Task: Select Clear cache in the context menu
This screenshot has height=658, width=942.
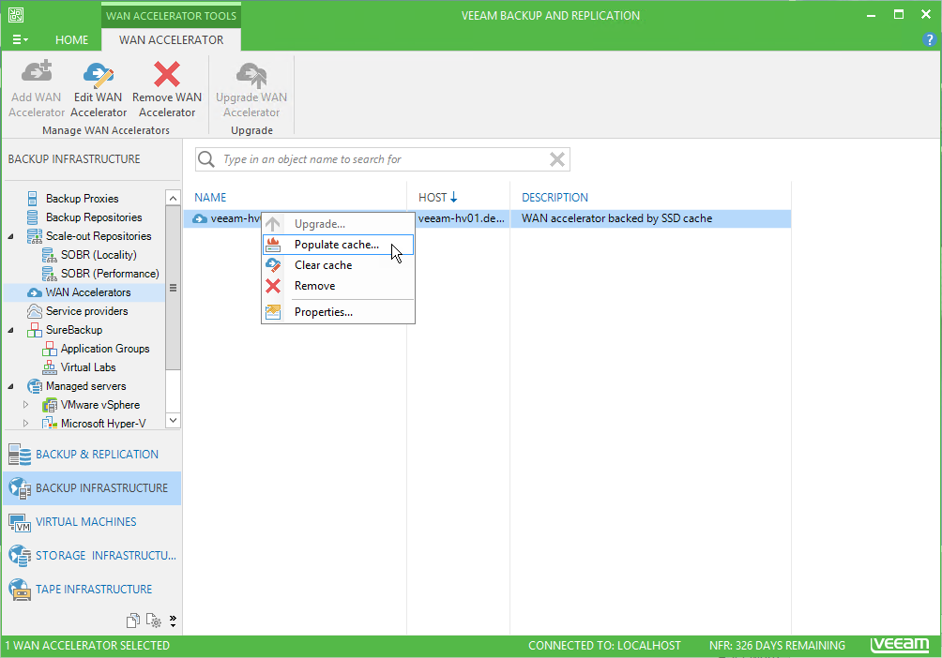Action: (323, 265)
